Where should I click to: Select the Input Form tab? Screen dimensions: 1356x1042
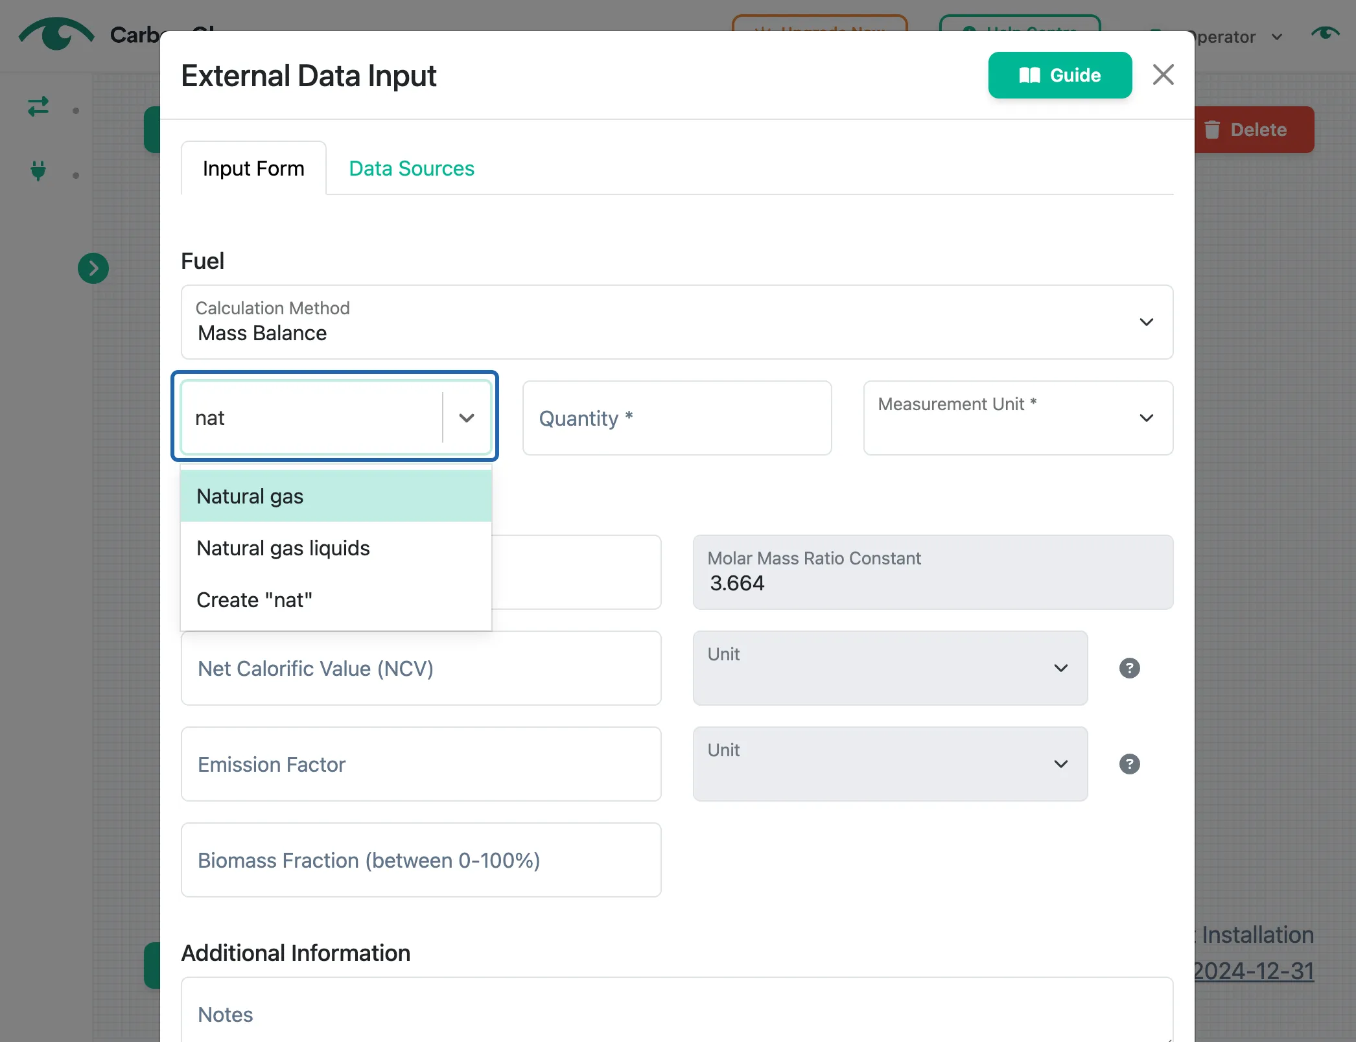[x=253, y=168]
